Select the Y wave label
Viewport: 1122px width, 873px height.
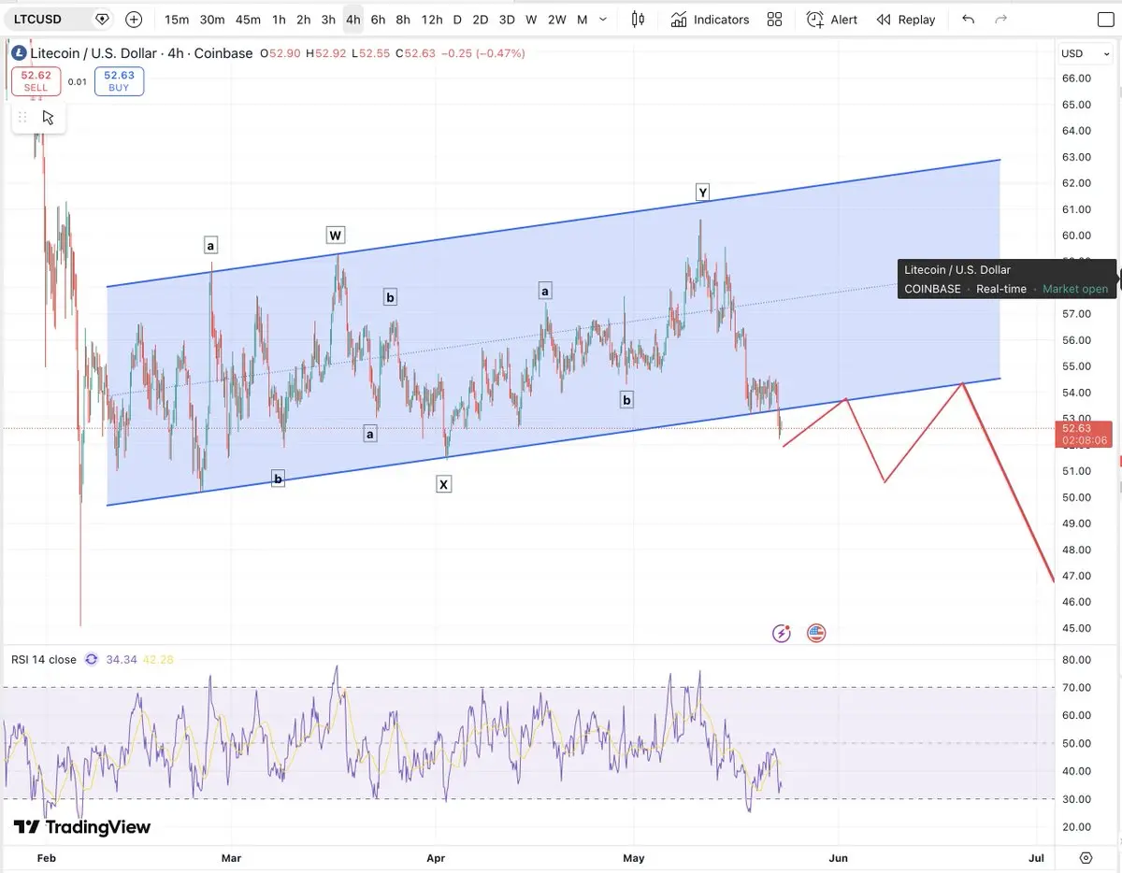(702, 193)
